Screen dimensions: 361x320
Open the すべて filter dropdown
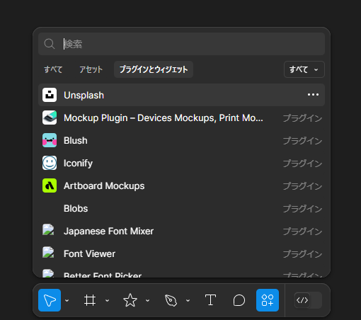tap(304, 69)
